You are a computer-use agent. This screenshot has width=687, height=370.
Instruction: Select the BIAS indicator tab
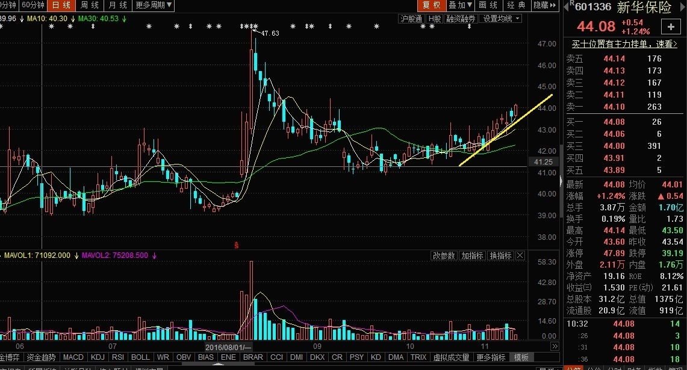click(206, 357)
